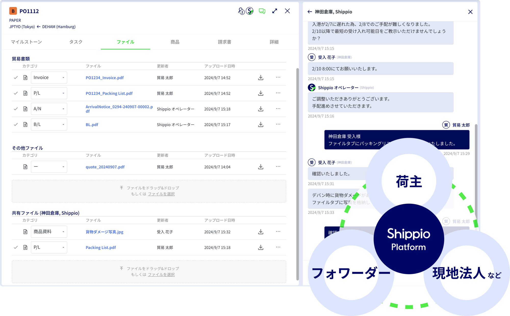The image size is (510, 316).
Task: Open the members icon next to PO1112
Action: tap(241, 11)
